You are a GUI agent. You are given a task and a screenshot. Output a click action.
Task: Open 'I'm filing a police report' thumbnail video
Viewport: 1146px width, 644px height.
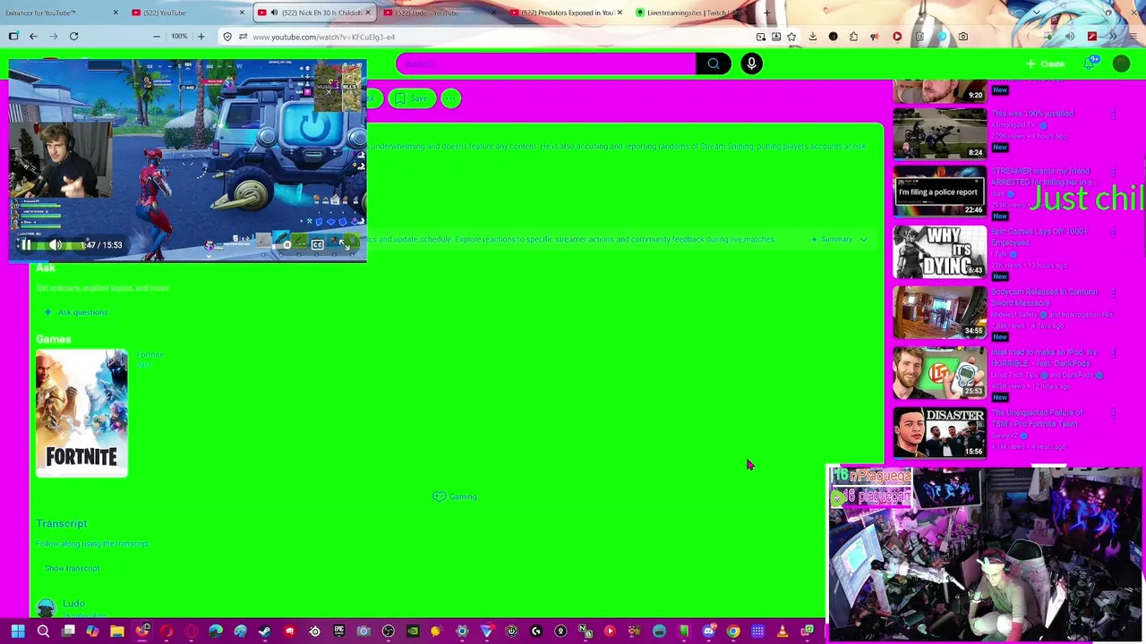[x=939, y=191]
